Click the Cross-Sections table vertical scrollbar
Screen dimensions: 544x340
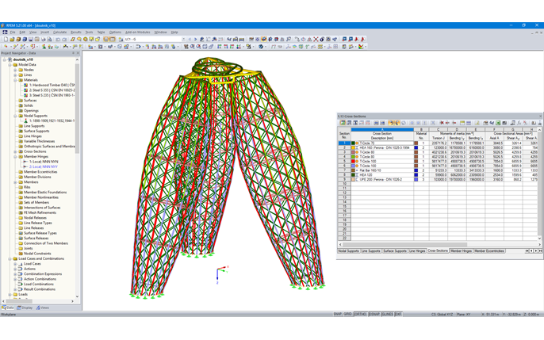(539, 184)
